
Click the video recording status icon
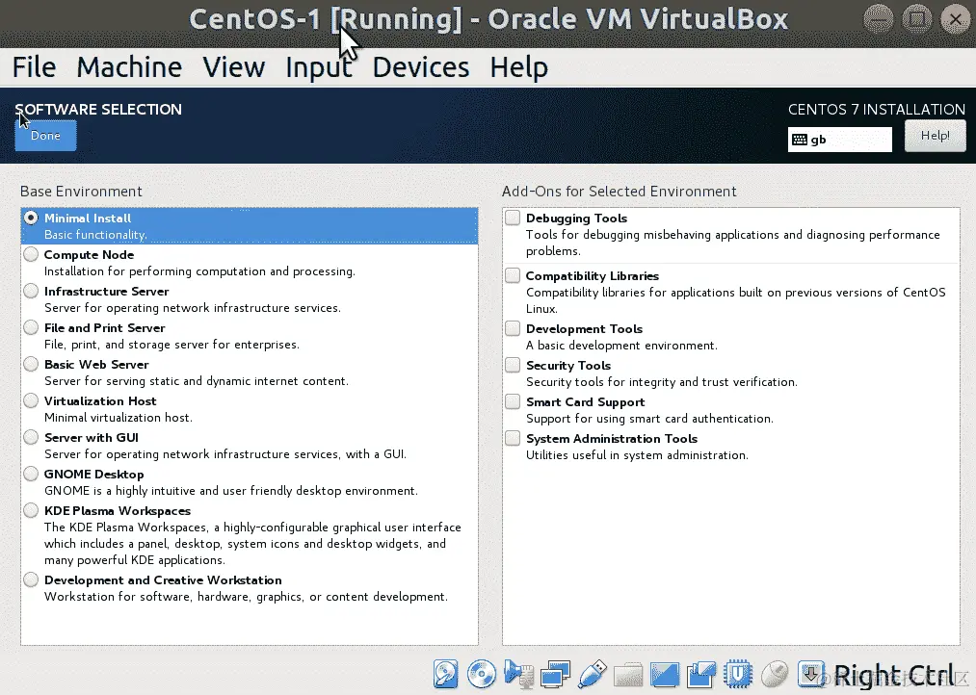tap(701, 675)
